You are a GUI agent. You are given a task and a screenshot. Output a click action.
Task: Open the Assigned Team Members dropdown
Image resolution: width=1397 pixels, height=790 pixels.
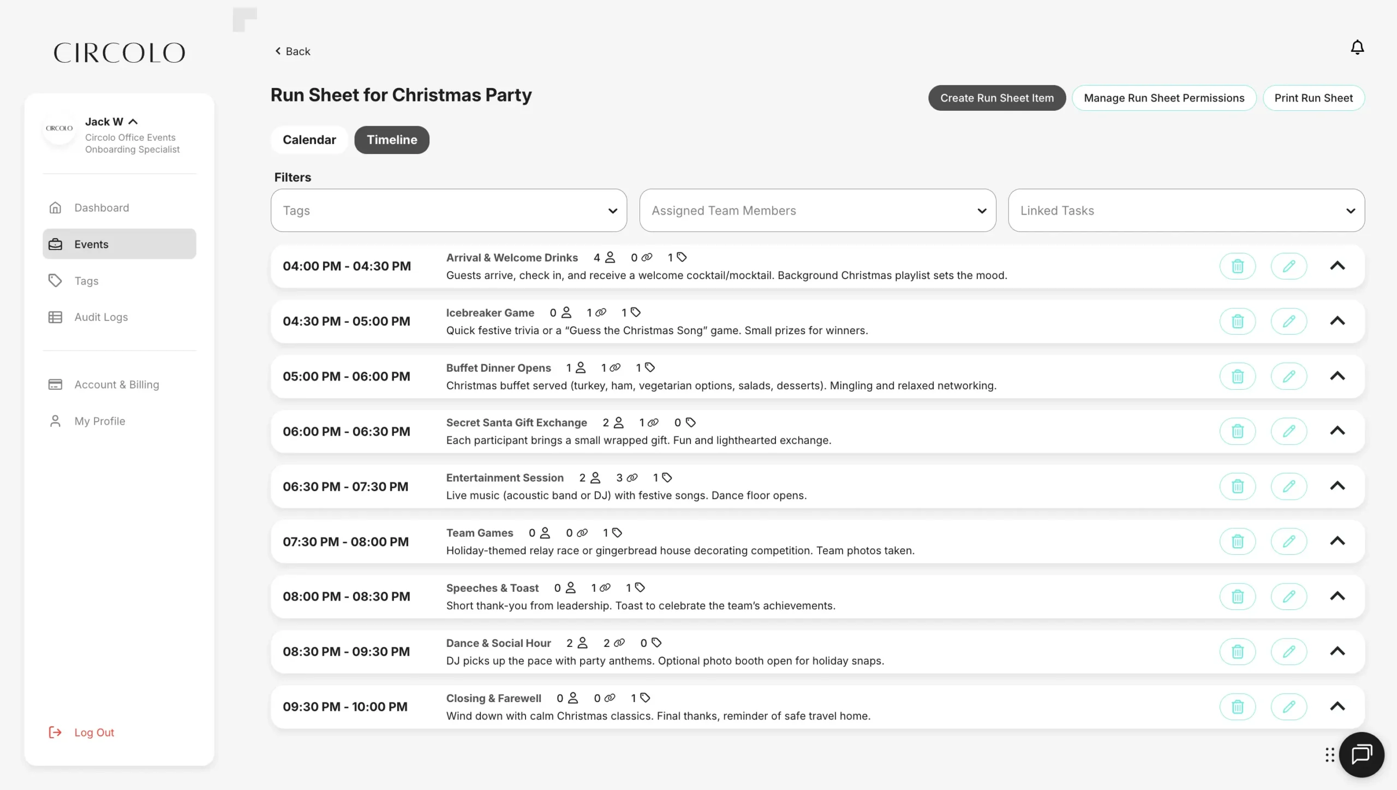pos(817,211)
